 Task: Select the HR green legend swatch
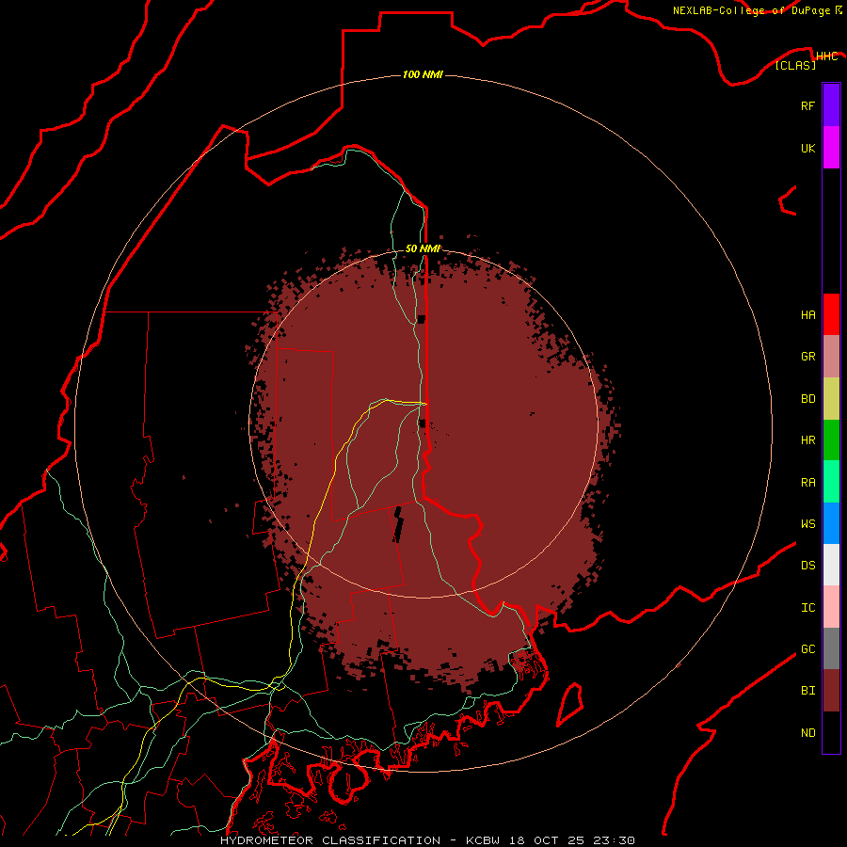click(831, 440)
